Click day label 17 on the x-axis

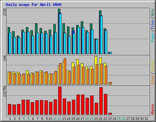(82, 119)
